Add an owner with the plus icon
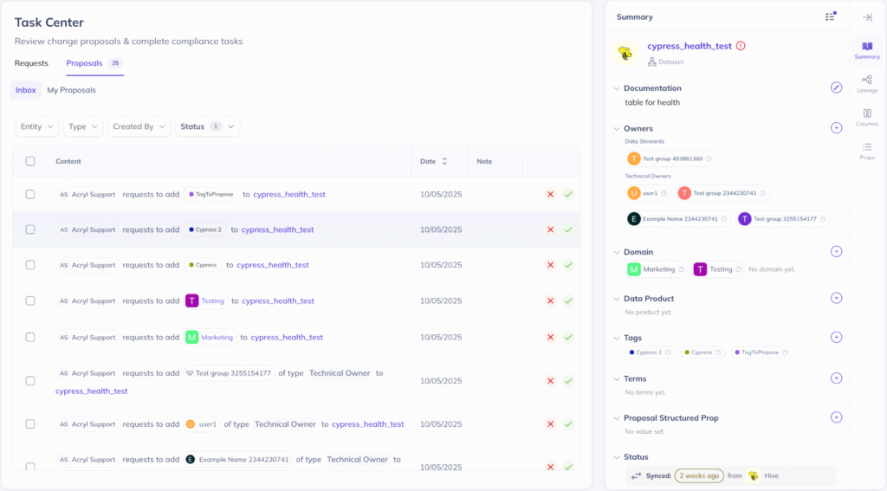The height and width of the screenshot is (491, 887). pos(836,128)
